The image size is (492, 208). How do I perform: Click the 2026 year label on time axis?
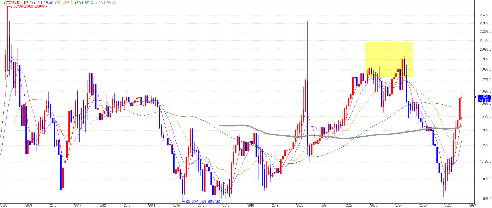coord(448,205)
